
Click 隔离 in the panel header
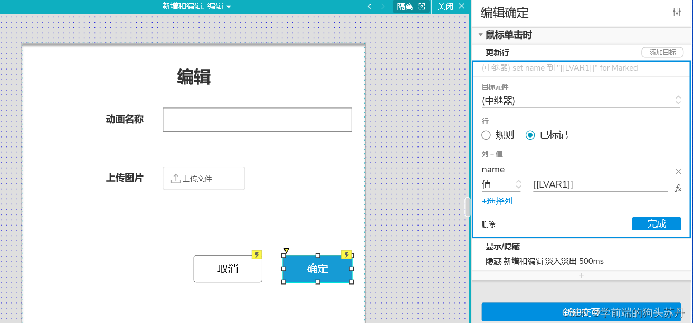[x=405, y=6]
